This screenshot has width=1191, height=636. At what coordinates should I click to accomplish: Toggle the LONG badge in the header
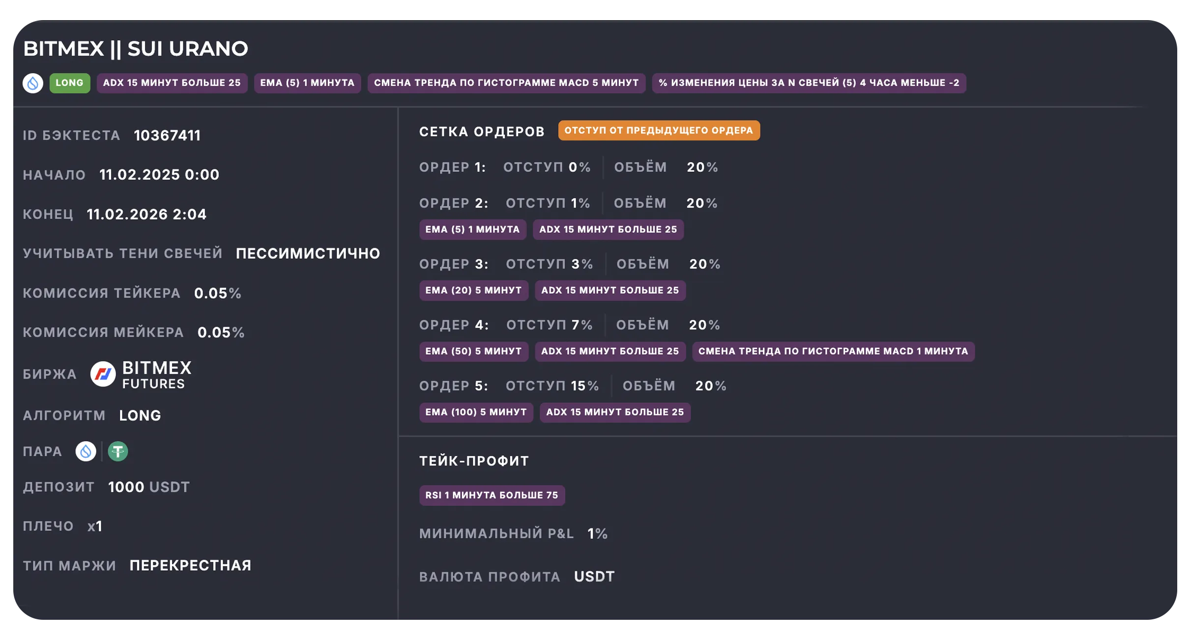tap(70, 83)
